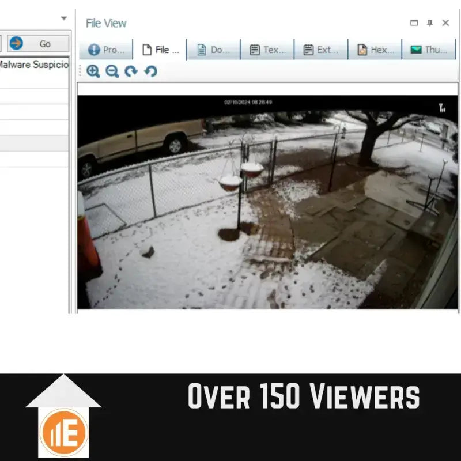
Task: Maximize the File View panel
Action: point(414,23)
